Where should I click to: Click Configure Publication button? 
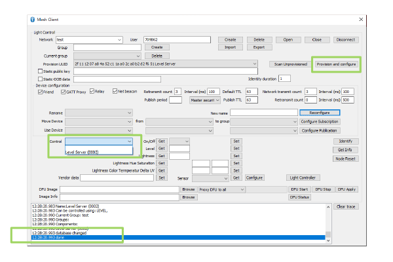coord(320,130)
